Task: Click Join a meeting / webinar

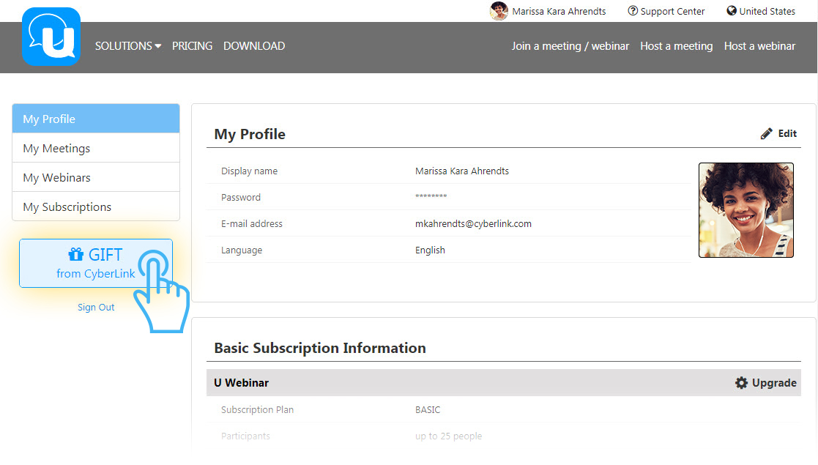Action: pyautogui.click(x=570, y=46)
